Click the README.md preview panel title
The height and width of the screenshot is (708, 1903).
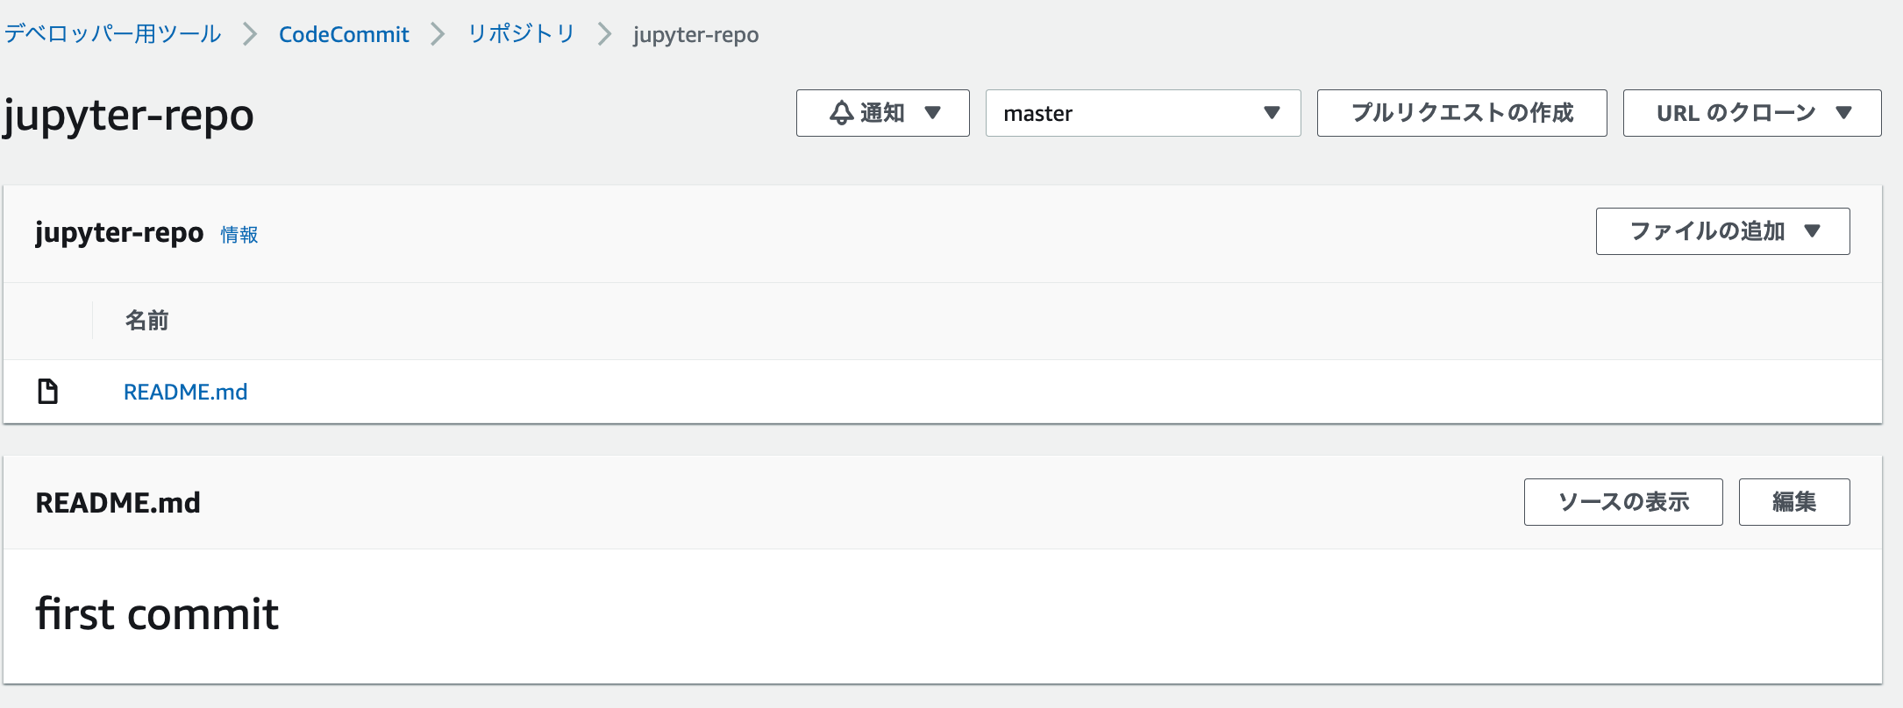118,503
